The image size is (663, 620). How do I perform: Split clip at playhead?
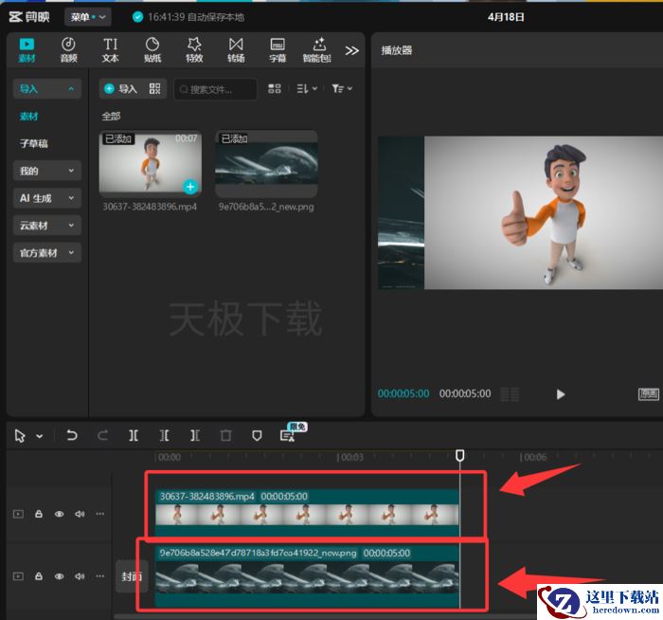(x=134, y=435)
